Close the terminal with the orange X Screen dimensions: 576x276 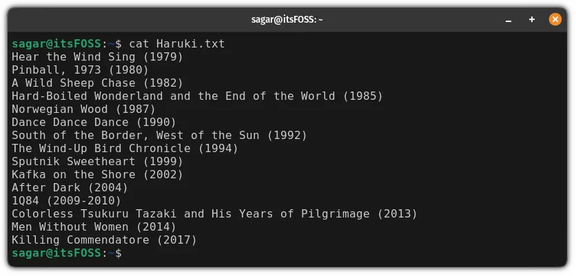555,20
